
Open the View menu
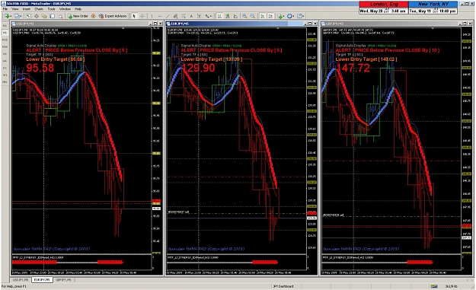point(15,9)
